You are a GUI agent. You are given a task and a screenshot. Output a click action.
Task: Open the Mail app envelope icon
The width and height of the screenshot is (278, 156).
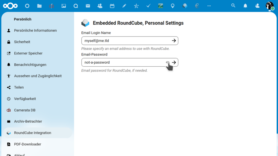pyautogui.click(x=88, y=5)
